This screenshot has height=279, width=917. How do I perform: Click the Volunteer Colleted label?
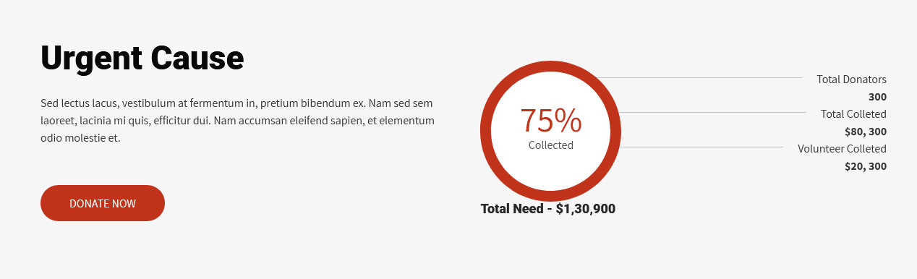842,149
